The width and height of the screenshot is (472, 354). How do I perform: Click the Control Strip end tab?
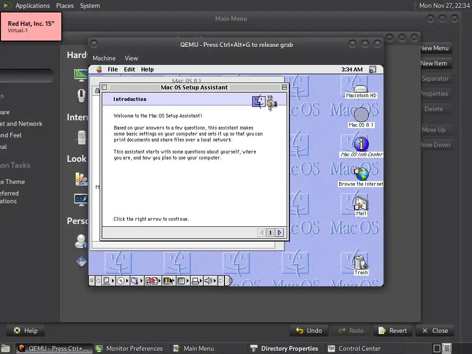(229, 281)
